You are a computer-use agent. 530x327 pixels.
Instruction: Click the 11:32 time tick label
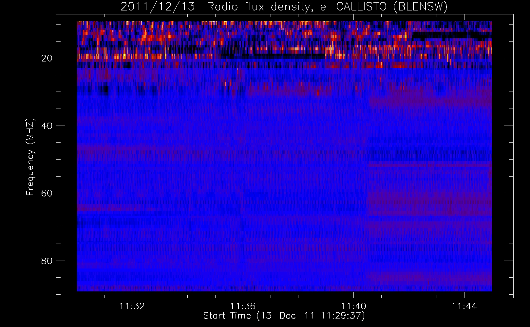pos(132,306)
